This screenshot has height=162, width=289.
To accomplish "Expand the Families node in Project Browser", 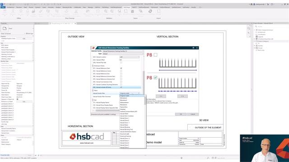I will coord(255,45).
